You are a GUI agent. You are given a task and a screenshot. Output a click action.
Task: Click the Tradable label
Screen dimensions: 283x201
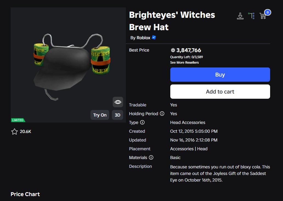point(138,105)
